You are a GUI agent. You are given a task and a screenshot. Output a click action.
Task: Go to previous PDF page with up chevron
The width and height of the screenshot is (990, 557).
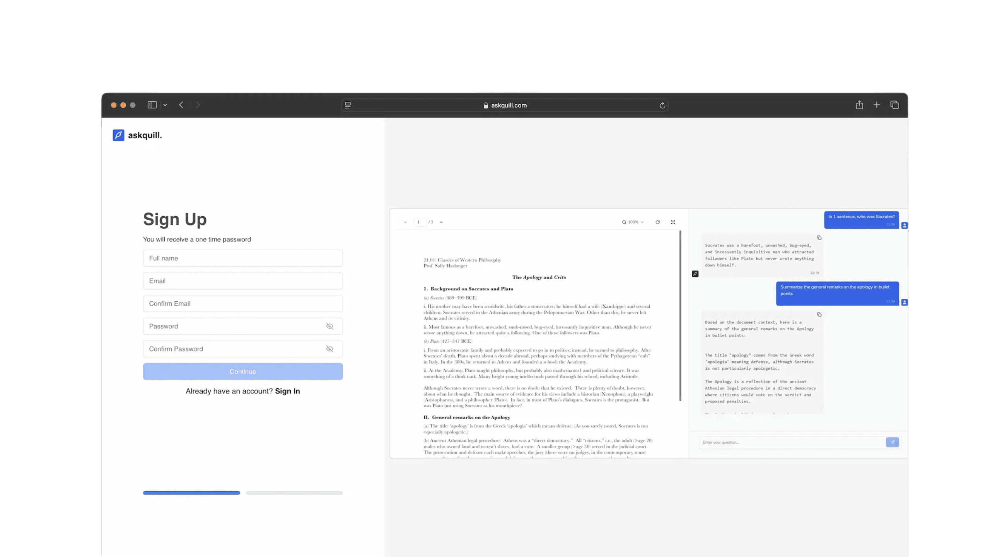[x=441, y=222]
